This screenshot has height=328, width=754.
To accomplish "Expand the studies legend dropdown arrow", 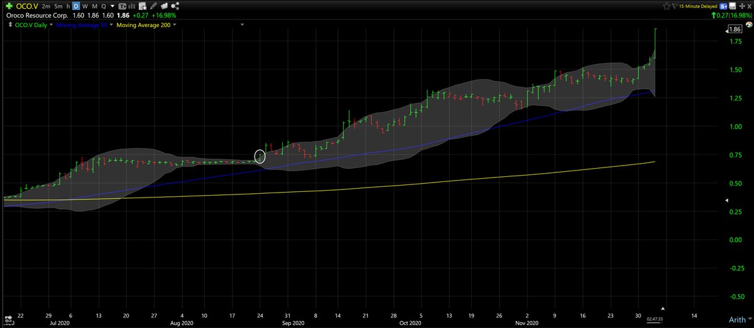I will pyautogui.click(x=243, y=25).
